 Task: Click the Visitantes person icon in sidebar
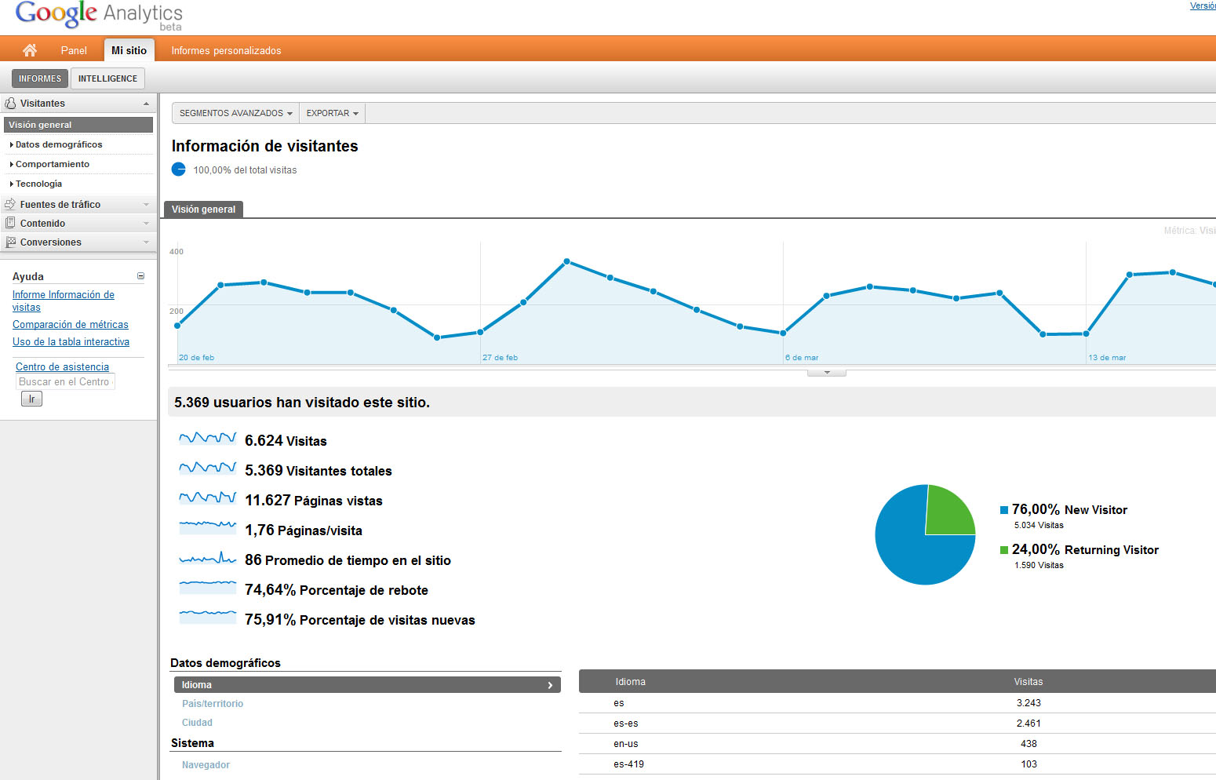point(10,104)
